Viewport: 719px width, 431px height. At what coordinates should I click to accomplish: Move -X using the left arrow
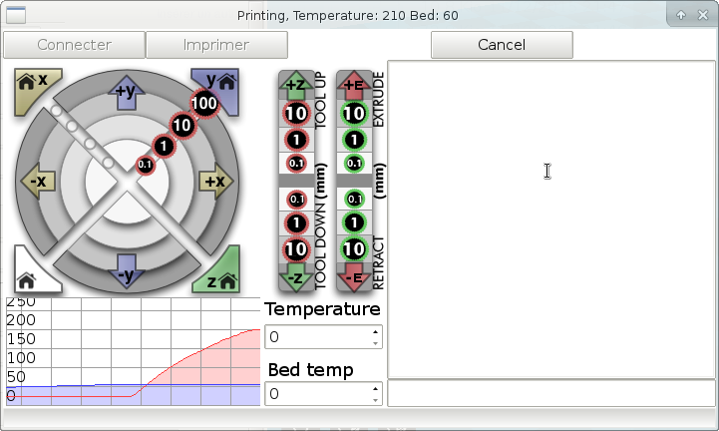39,181
